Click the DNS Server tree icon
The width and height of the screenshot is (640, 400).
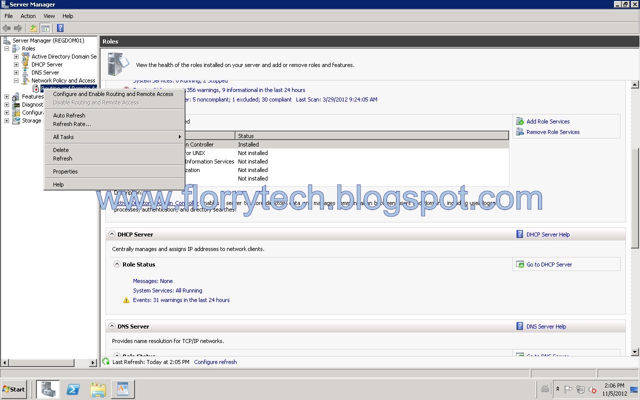click(x=25, y=72)
